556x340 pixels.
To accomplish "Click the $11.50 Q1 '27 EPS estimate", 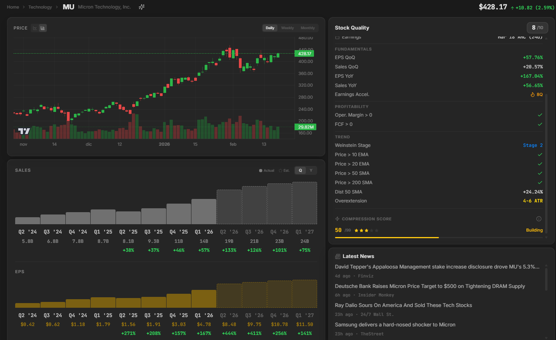I will point(305,324).
